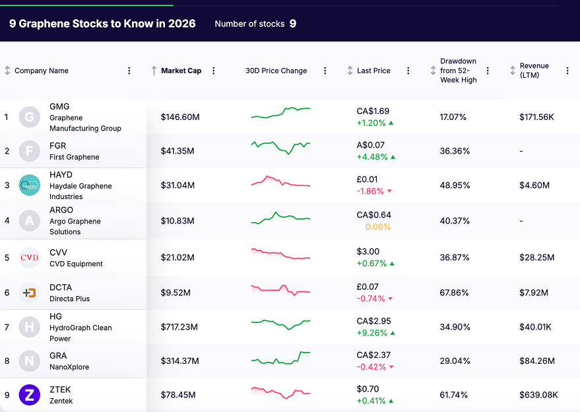Image resolution: width=580 pixels, height=412 pixels.
Task: Sort by Market Cap arrow
Action: tap(154, 71)
